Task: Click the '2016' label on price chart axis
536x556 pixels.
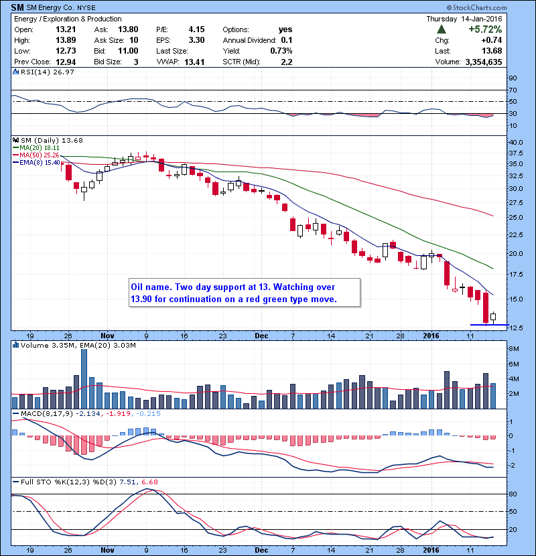Action: [x=431, y=336]
